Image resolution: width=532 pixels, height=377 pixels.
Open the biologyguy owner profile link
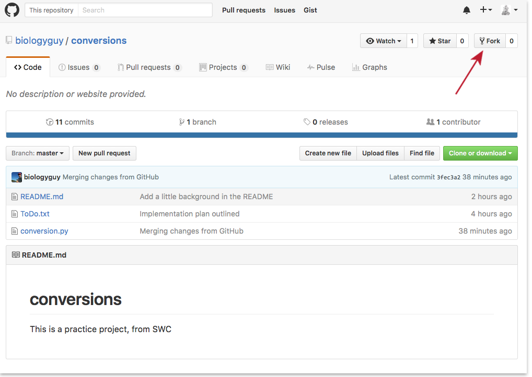[39, 41]
